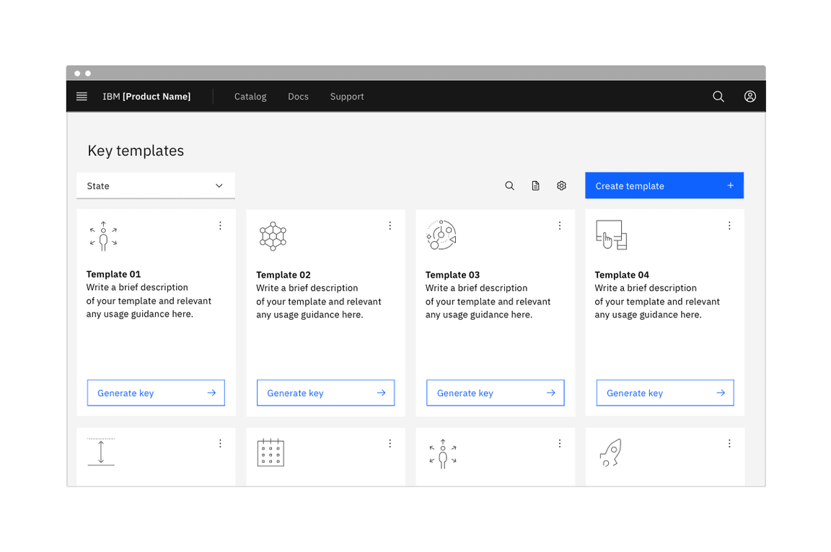Click the calendar icon on the bottom card
The width and height of the screenshot is (831, 552).
click(271, 453)
